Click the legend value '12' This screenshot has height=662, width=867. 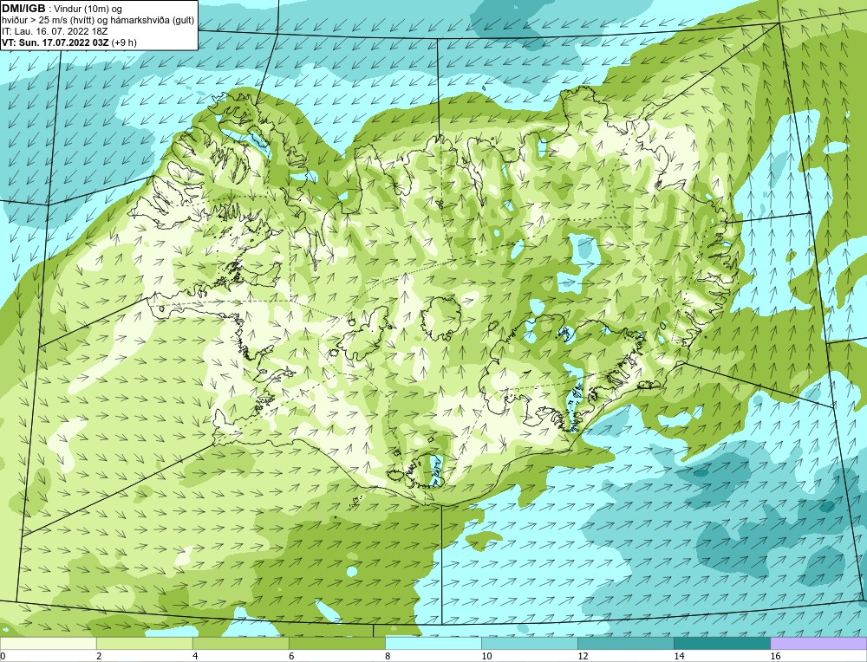click(x=583, y=656)
